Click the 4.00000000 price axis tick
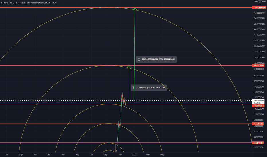This screenshot has width=267, height=157. point(258,137)
